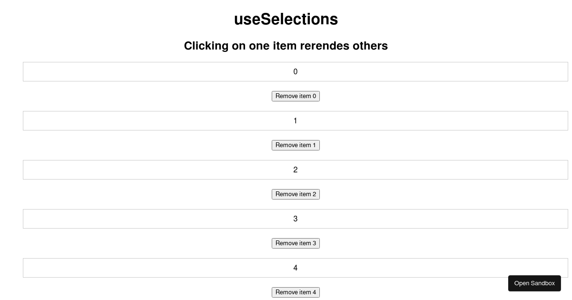This screenshot has width=572, height=300.
Task: Click the Remove item 3 button
Action: coord(296,243)
